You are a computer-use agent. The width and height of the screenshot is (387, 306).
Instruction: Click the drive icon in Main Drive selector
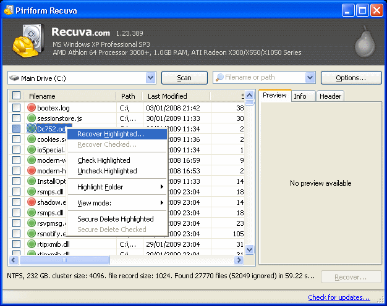pos(14,78)
